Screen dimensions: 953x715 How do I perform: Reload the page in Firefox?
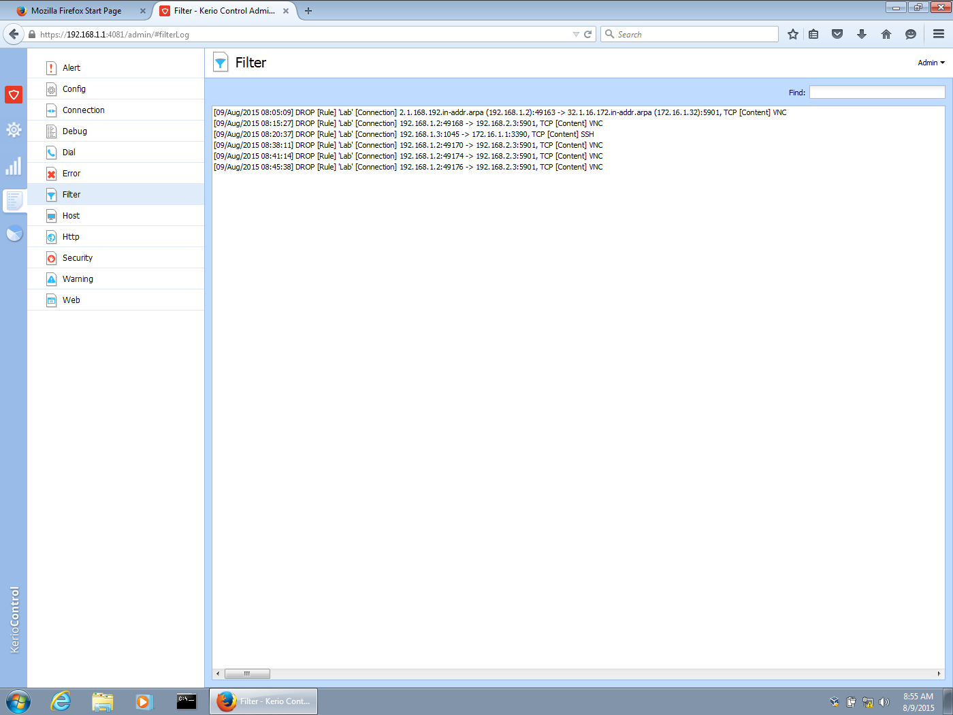click(587, 34)
